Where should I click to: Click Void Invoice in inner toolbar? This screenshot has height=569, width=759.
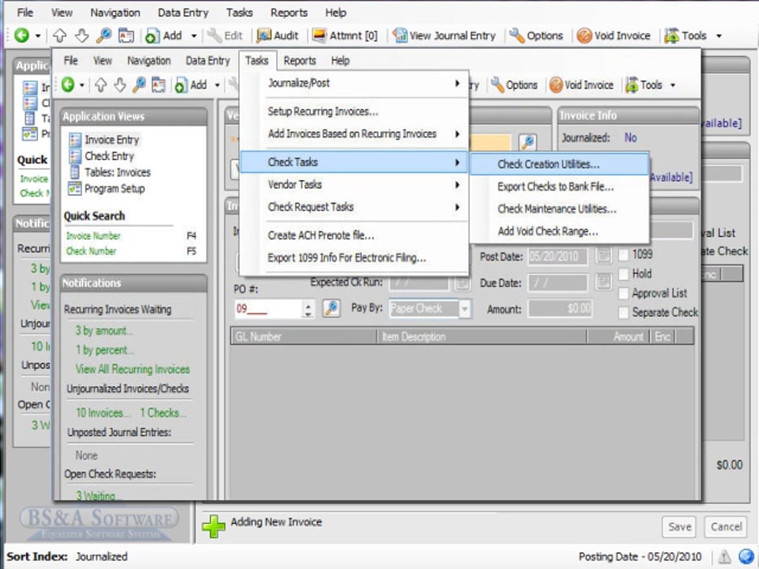click(x=582, y=85)
